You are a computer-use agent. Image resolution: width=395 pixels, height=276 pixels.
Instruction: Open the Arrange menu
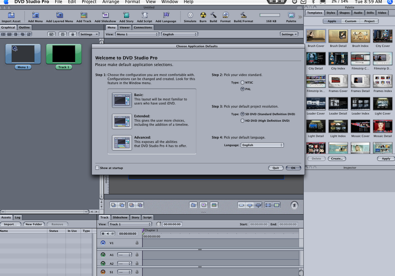tap(111, 2)
